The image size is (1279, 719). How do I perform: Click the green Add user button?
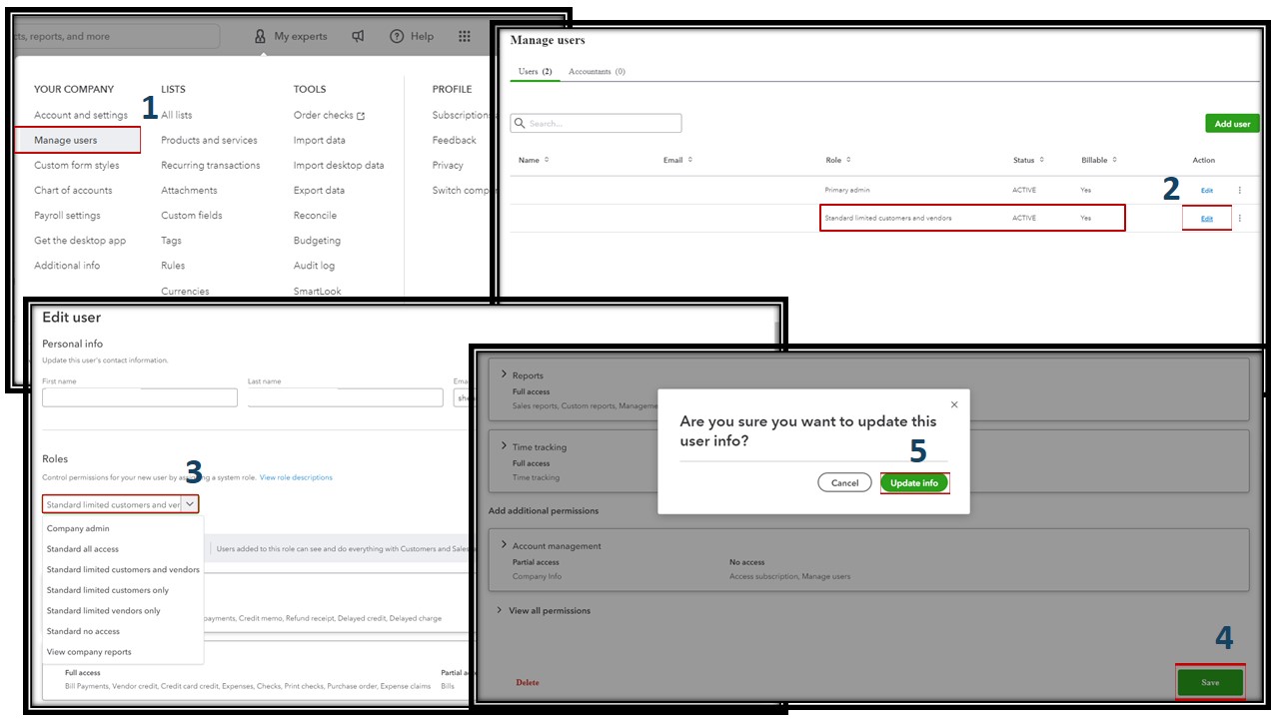(1232, 122)
